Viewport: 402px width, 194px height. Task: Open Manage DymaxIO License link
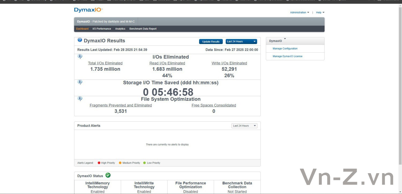(x=288, y=56)
